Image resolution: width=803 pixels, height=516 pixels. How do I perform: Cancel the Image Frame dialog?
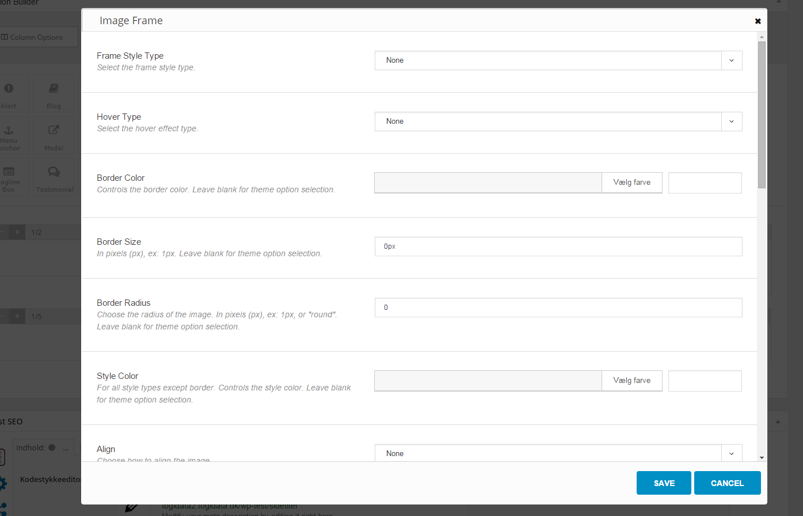pos(727,483)
